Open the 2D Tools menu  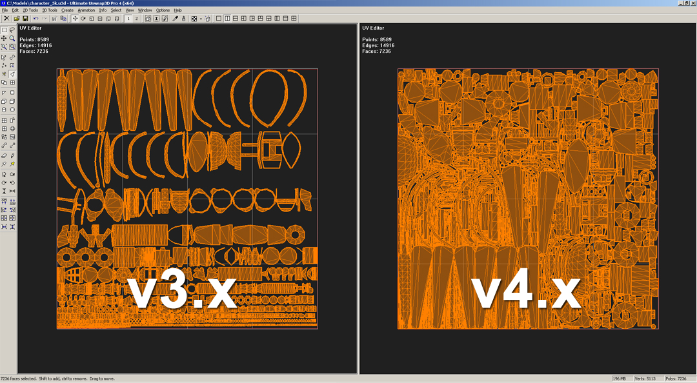pos(30,10)
